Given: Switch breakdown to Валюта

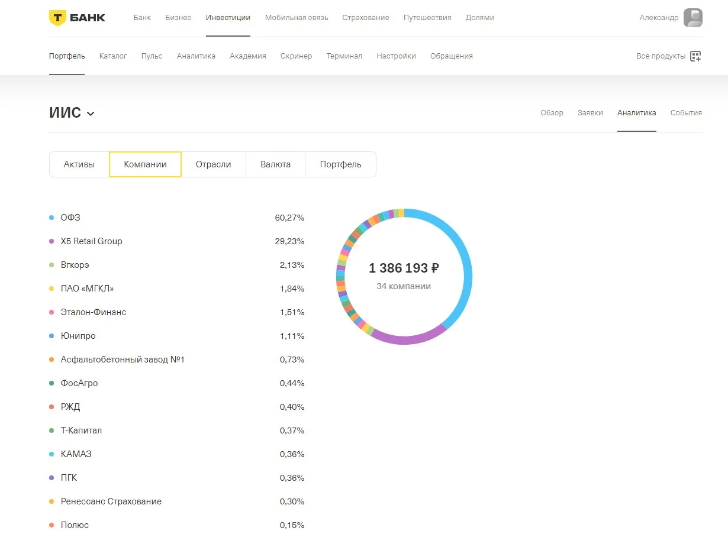Looking at the screenshot, I should point(275,164).
